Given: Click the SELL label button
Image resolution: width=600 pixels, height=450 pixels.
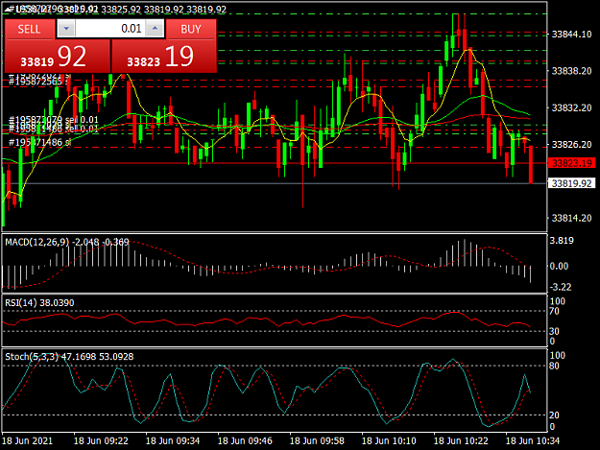Looking at the screenshot, I should pyautogui.click(x=29, y=29).
